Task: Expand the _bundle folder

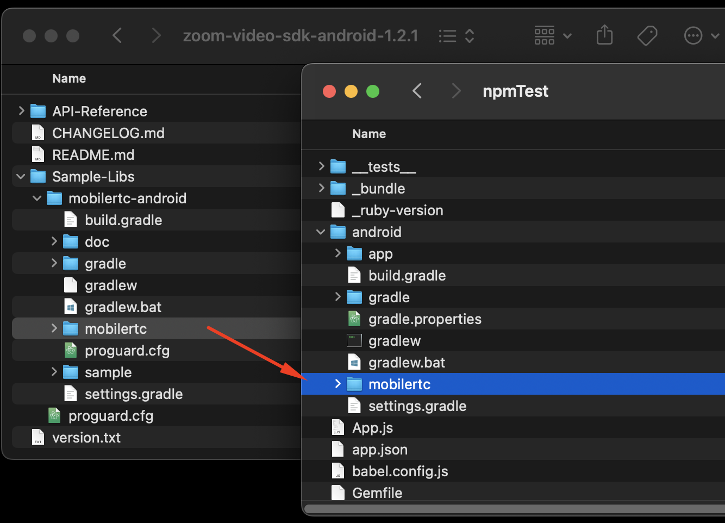Action: coord(321,188)
